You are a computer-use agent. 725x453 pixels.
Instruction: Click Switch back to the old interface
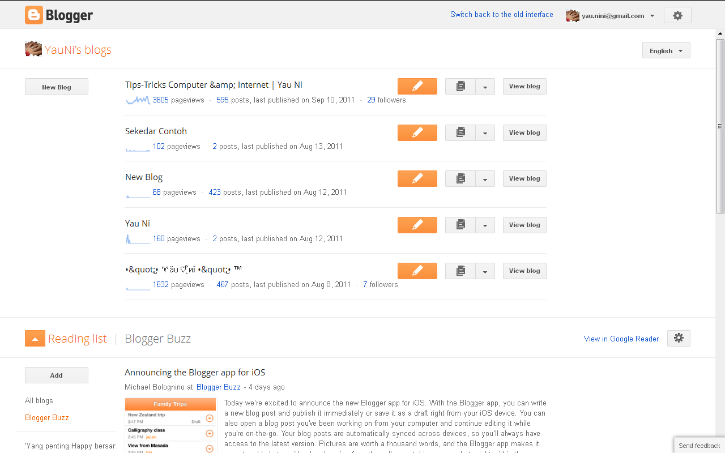pos(502,15)
